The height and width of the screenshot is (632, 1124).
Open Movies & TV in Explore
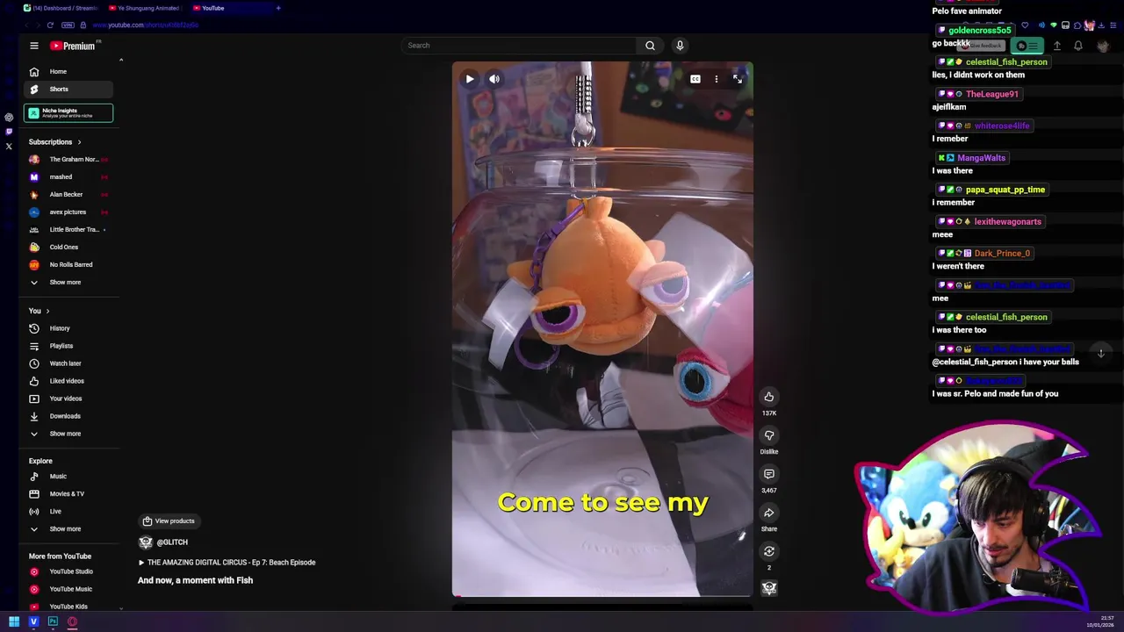coord(68,493)
